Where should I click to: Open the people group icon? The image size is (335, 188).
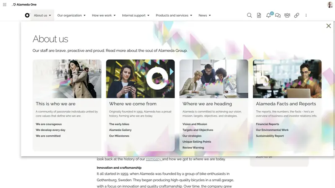287,15
